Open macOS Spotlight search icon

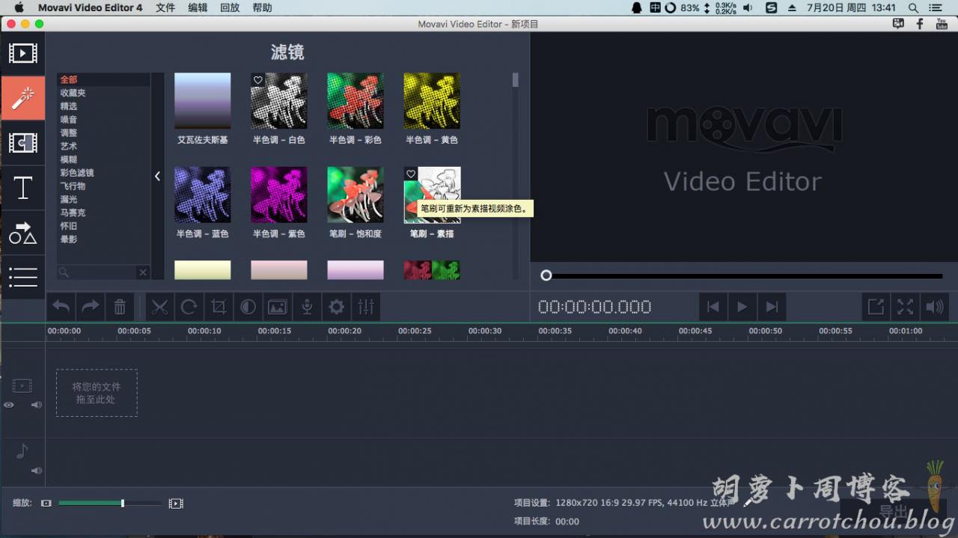point(913,7)
